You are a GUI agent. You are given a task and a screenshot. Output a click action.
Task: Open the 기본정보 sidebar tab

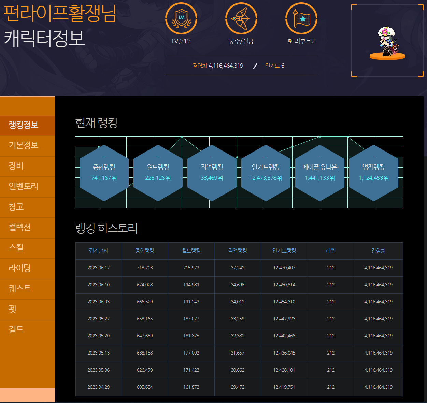tap(27, 146)
